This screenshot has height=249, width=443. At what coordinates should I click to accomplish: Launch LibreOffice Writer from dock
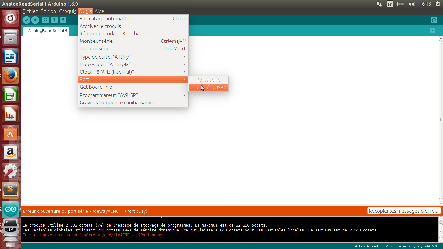[x=11, y=57]
